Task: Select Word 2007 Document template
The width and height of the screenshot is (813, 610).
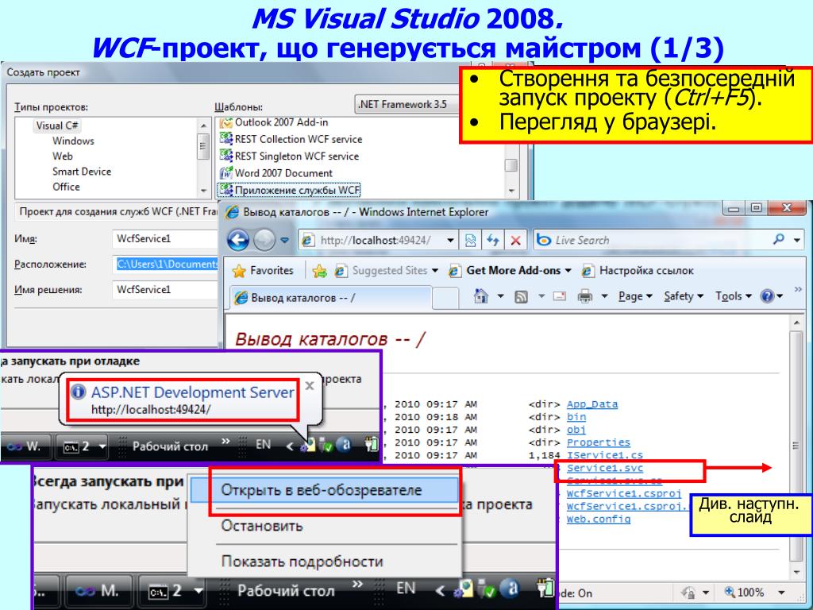Action: coord(275,173)
